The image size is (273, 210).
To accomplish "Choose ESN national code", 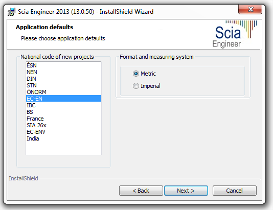I will coord(63,65).
